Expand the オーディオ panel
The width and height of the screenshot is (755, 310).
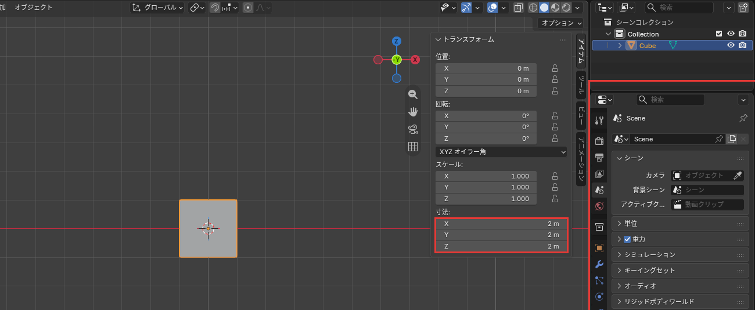click(x=681, y=286)
